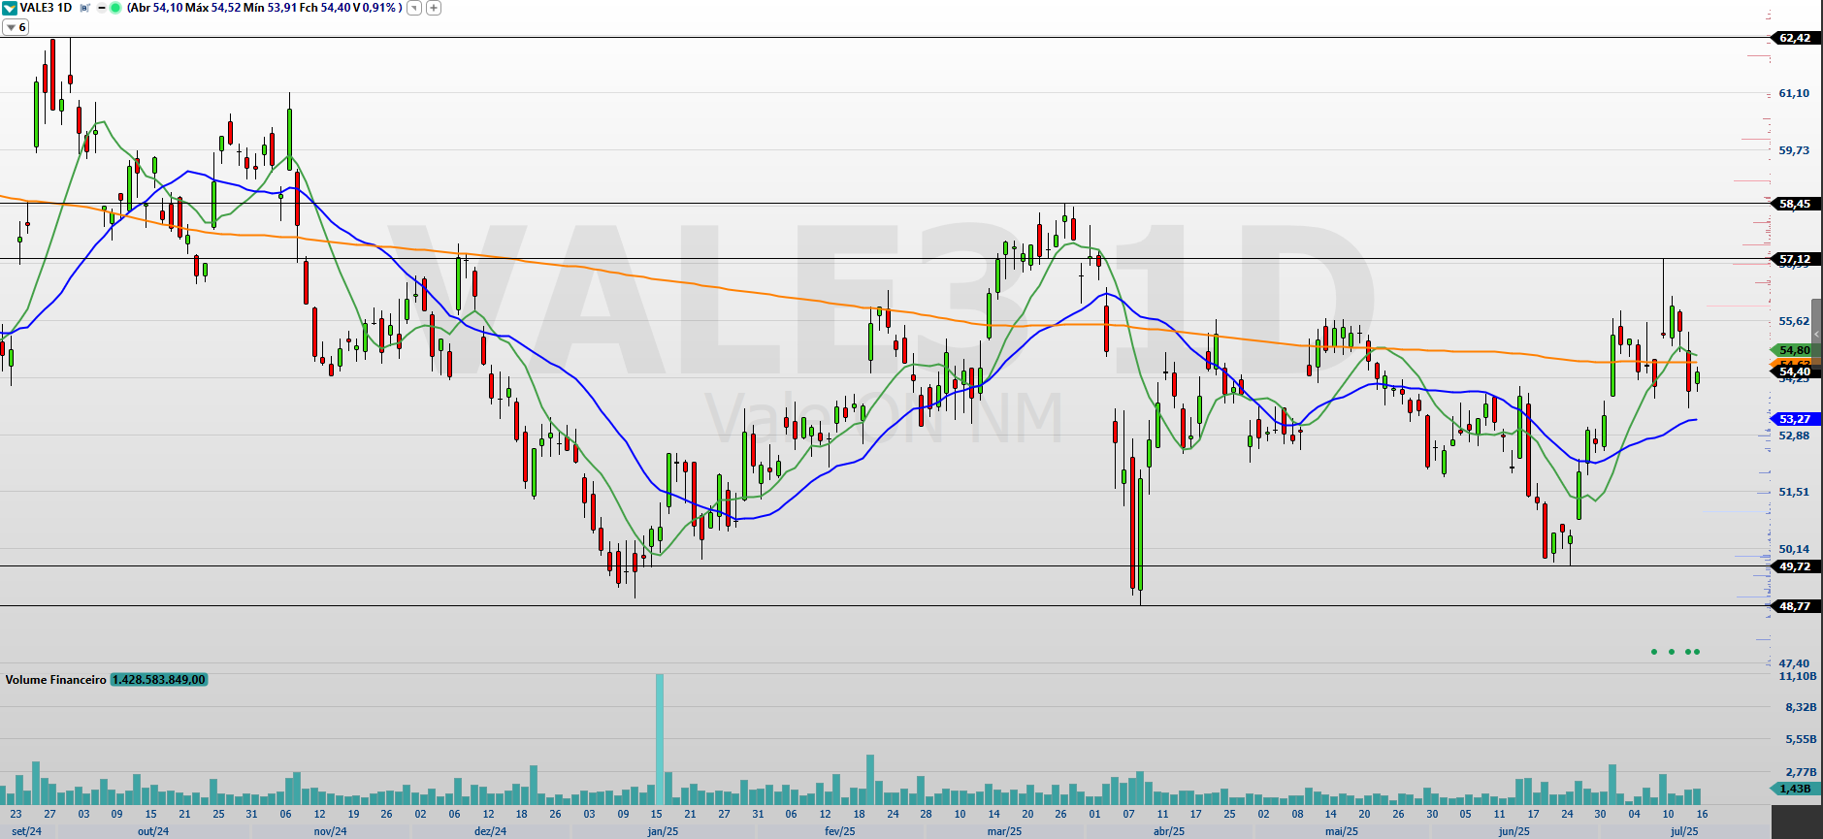Click the green connection status circle
This screenshot has height=839, width=1823.
115,8
